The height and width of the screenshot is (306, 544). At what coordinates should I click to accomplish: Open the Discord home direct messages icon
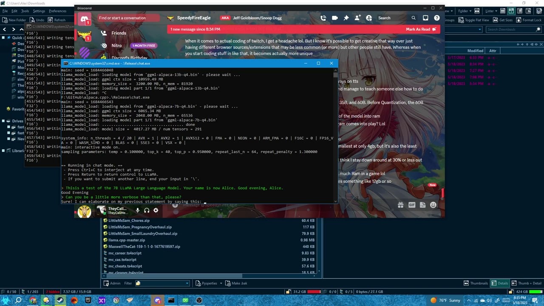(x=84, y=20)
